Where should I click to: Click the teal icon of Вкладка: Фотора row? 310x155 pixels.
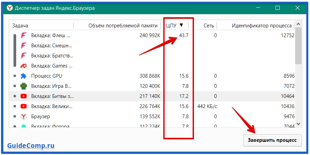(24, 126)
